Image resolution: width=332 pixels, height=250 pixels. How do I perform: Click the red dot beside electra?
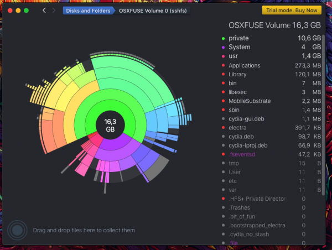pyautogui.click(x=223, y=128)
